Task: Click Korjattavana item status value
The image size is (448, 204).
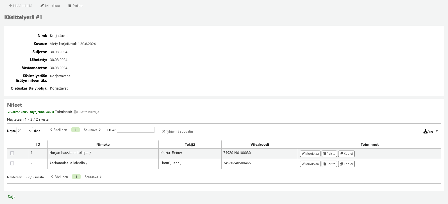Action: [60, 76]
